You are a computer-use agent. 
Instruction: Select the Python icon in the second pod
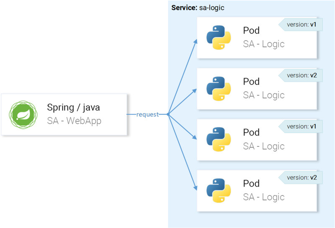(x=219, y=89)
